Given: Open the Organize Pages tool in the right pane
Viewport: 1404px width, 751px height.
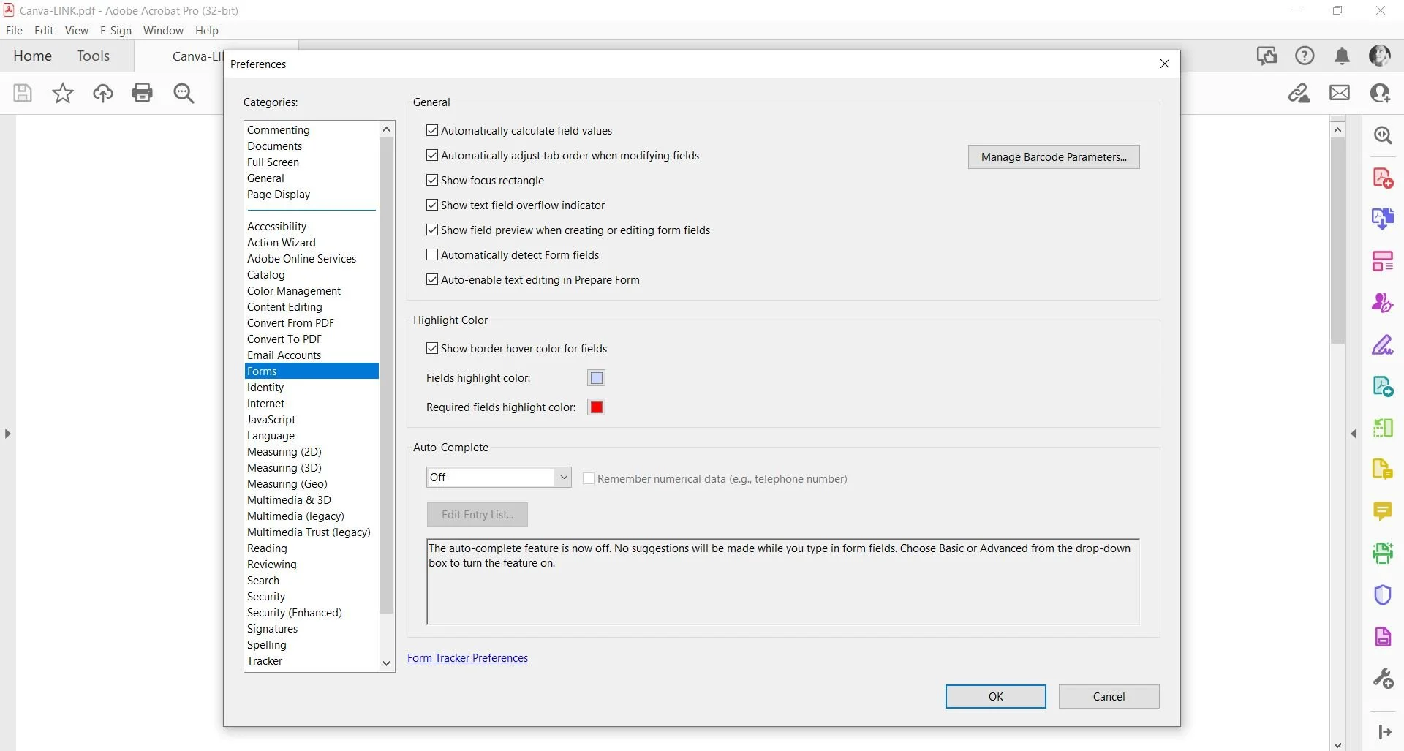Looking at the screenshot, I should pyautogui.click(x=1383, y=261).
